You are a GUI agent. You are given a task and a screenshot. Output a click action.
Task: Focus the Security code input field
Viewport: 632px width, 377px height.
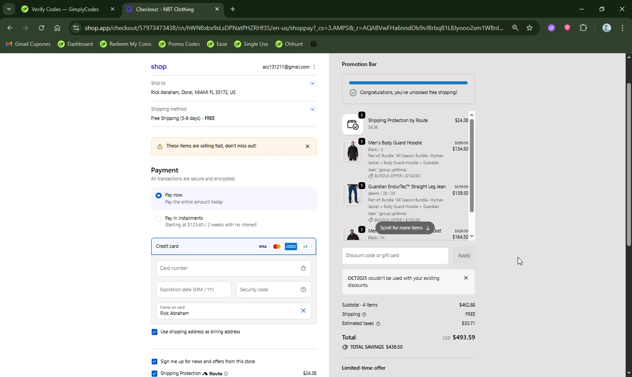273,289
